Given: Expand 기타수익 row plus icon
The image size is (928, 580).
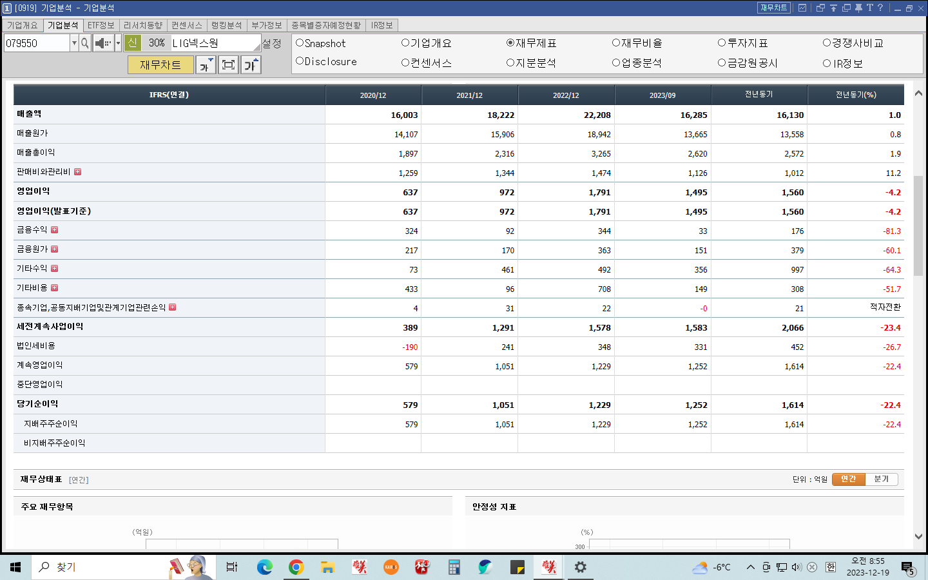Looking at the screenshot, I should [54, 269].
